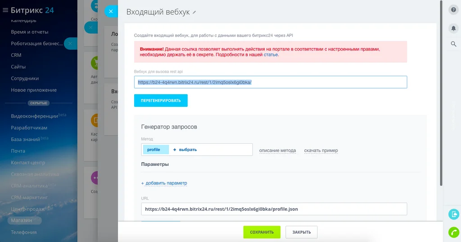The width and height of the screenshot is (461, 242).
Task: Click + выбрать to choose a method
Action: (185, 150)
